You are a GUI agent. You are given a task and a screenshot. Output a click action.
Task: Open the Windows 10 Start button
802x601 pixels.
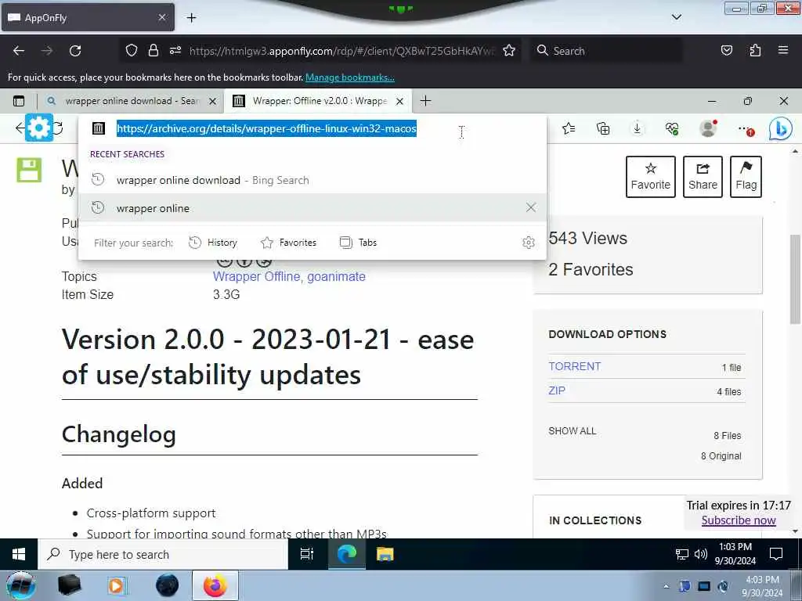(x=19, y=554)
